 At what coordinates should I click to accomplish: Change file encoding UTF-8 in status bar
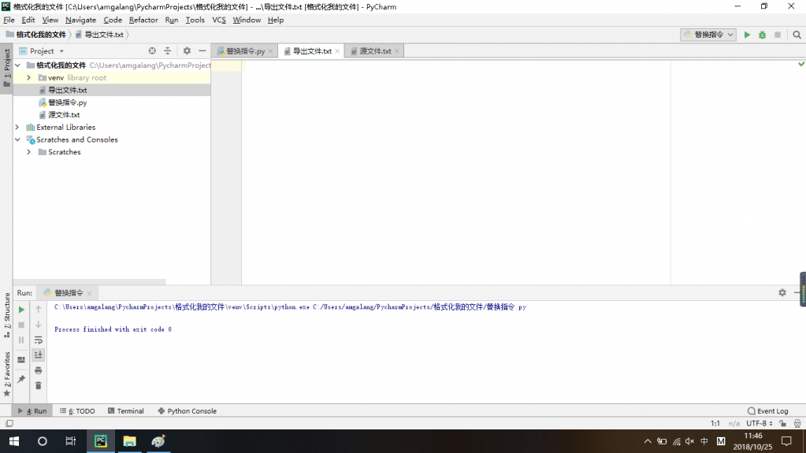click(760, 424)
